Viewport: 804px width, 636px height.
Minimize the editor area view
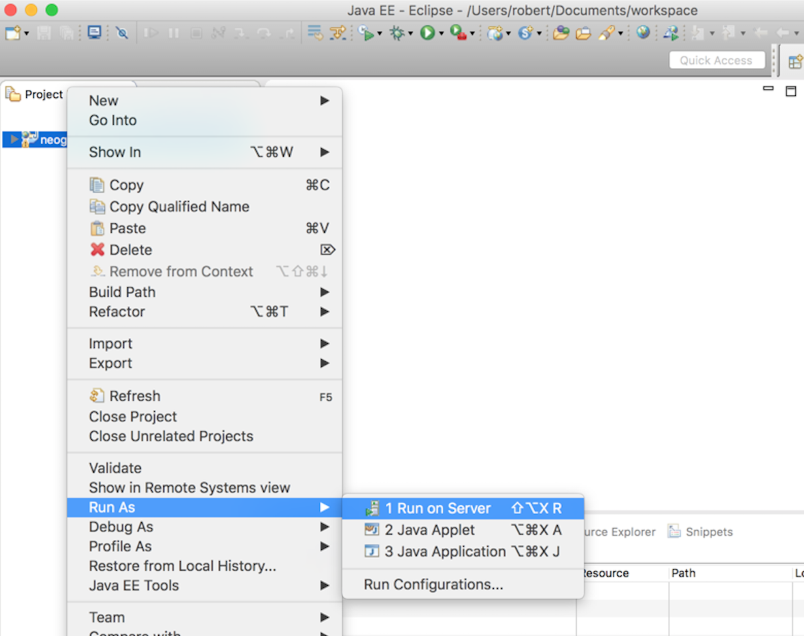tap(768, 89)
